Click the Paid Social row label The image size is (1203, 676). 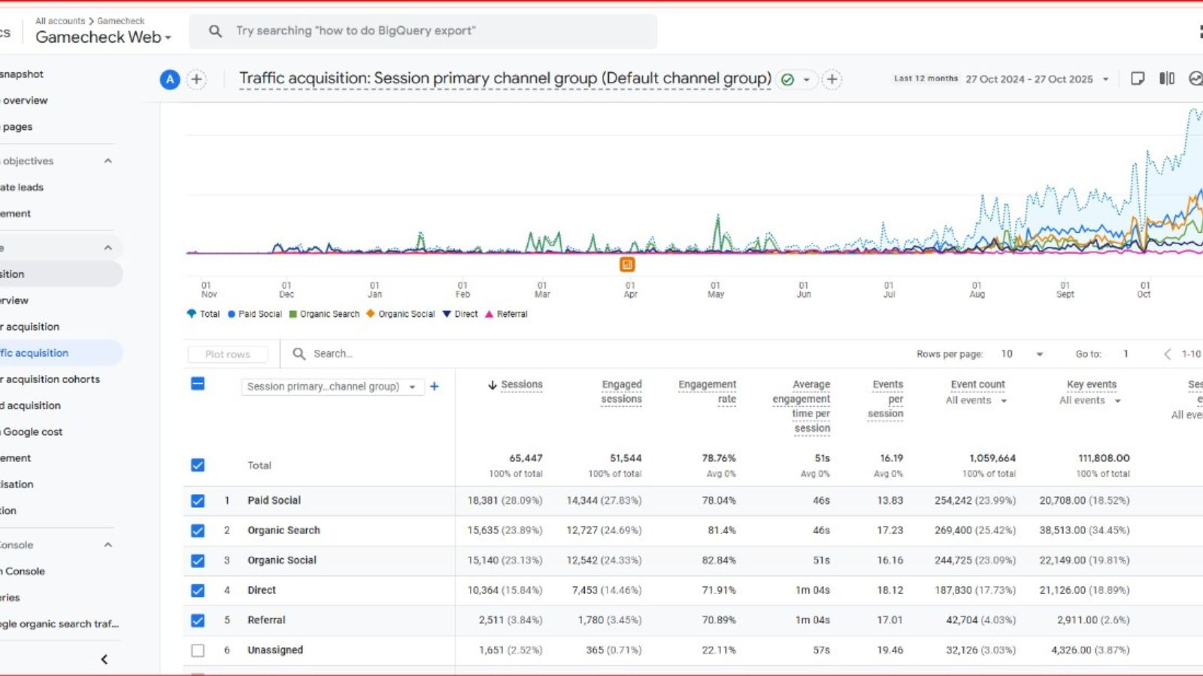pyautogui.click(x=274, y=500)
